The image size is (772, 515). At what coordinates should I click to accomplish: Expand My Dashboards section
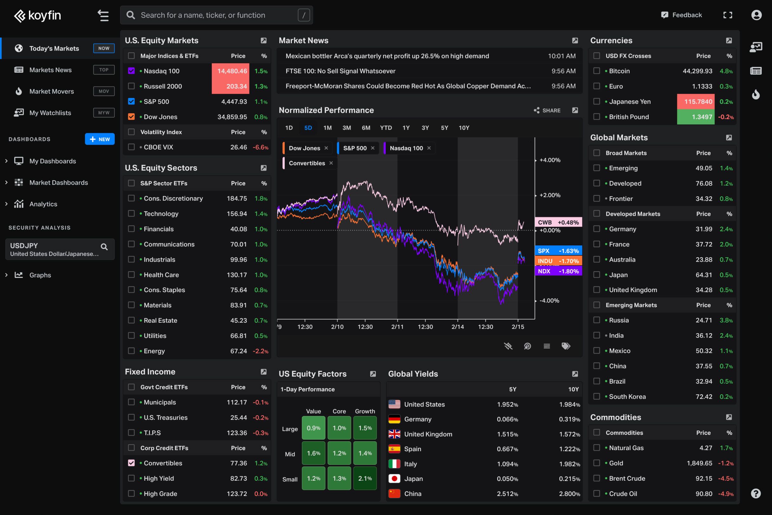pos(6,161)
